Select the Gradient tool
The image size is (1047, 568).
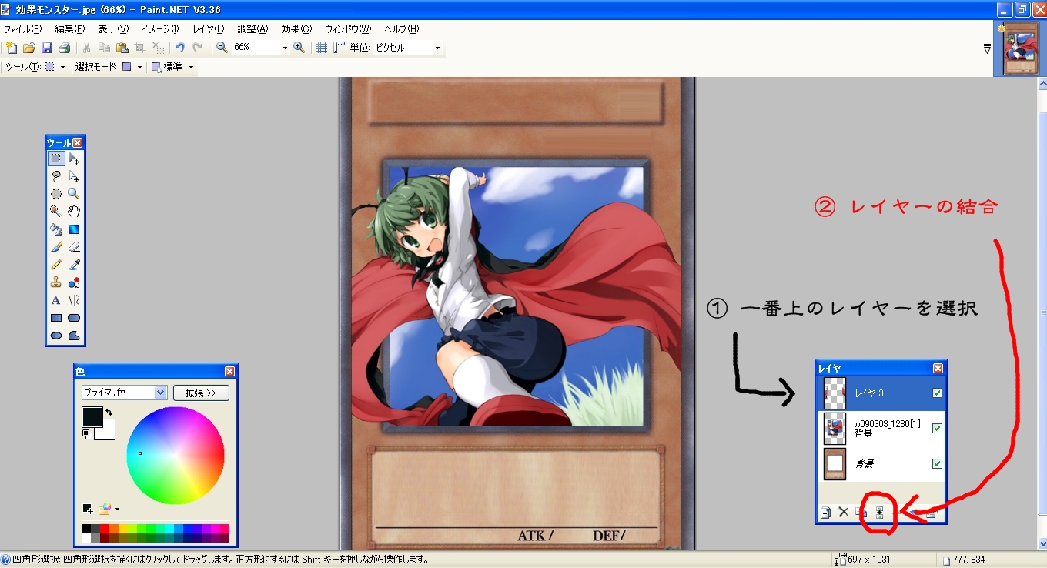pos(74,229)
